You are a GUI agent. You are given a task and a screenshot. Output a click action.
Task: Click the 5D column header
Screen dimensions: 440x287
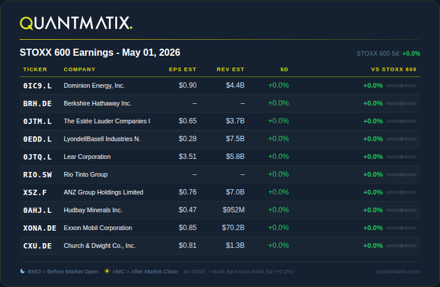[284, 69]
